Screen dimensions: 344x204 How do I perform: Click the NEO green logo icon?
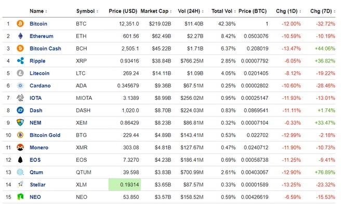tap(20, 197)
